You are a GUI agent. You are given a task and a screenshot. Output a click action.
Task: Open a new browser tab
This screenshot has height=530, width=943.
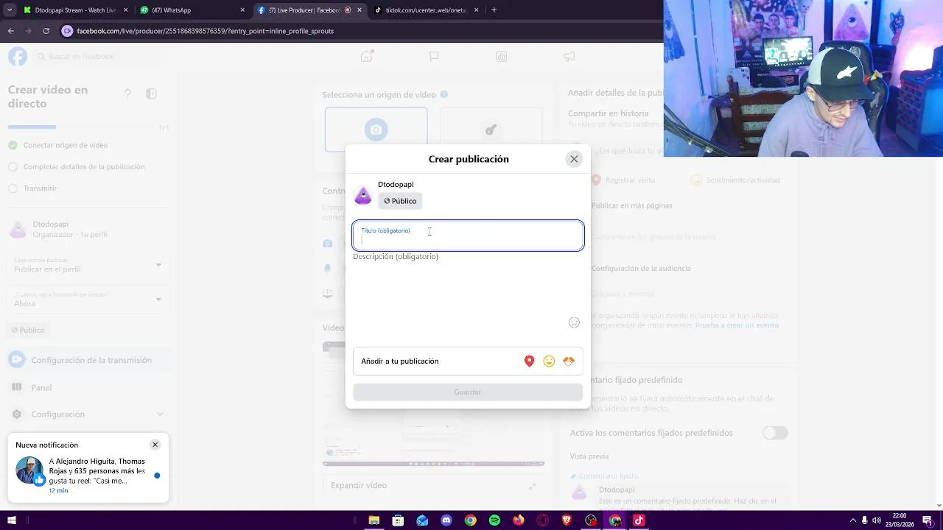(494, 10)
